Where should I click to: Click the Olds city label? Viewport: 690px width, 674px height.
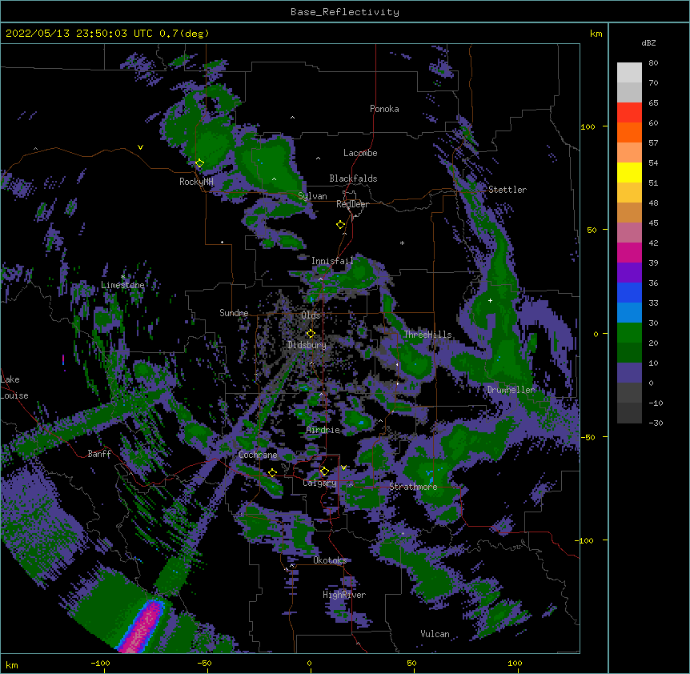coord(311,315)
